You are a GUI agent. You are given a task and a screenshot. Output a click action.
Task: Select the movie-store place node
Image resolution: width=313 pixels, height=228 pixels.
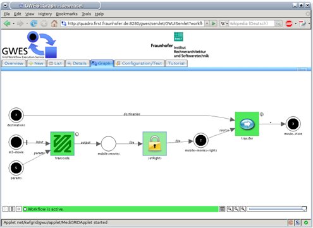click(x=293, y=124)
